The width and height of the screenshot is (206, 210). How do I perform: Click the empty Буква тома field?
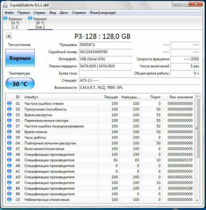pyautogui.click(x=105, y=73)
